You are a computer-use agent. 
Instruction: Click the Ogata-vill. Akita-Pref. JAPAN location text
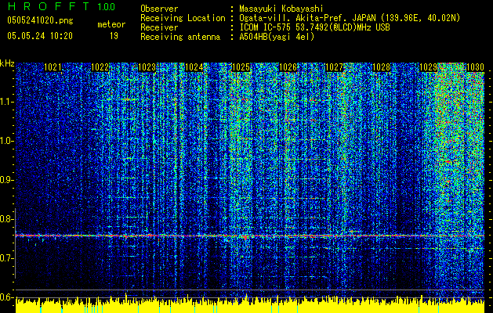click(350, 18)
